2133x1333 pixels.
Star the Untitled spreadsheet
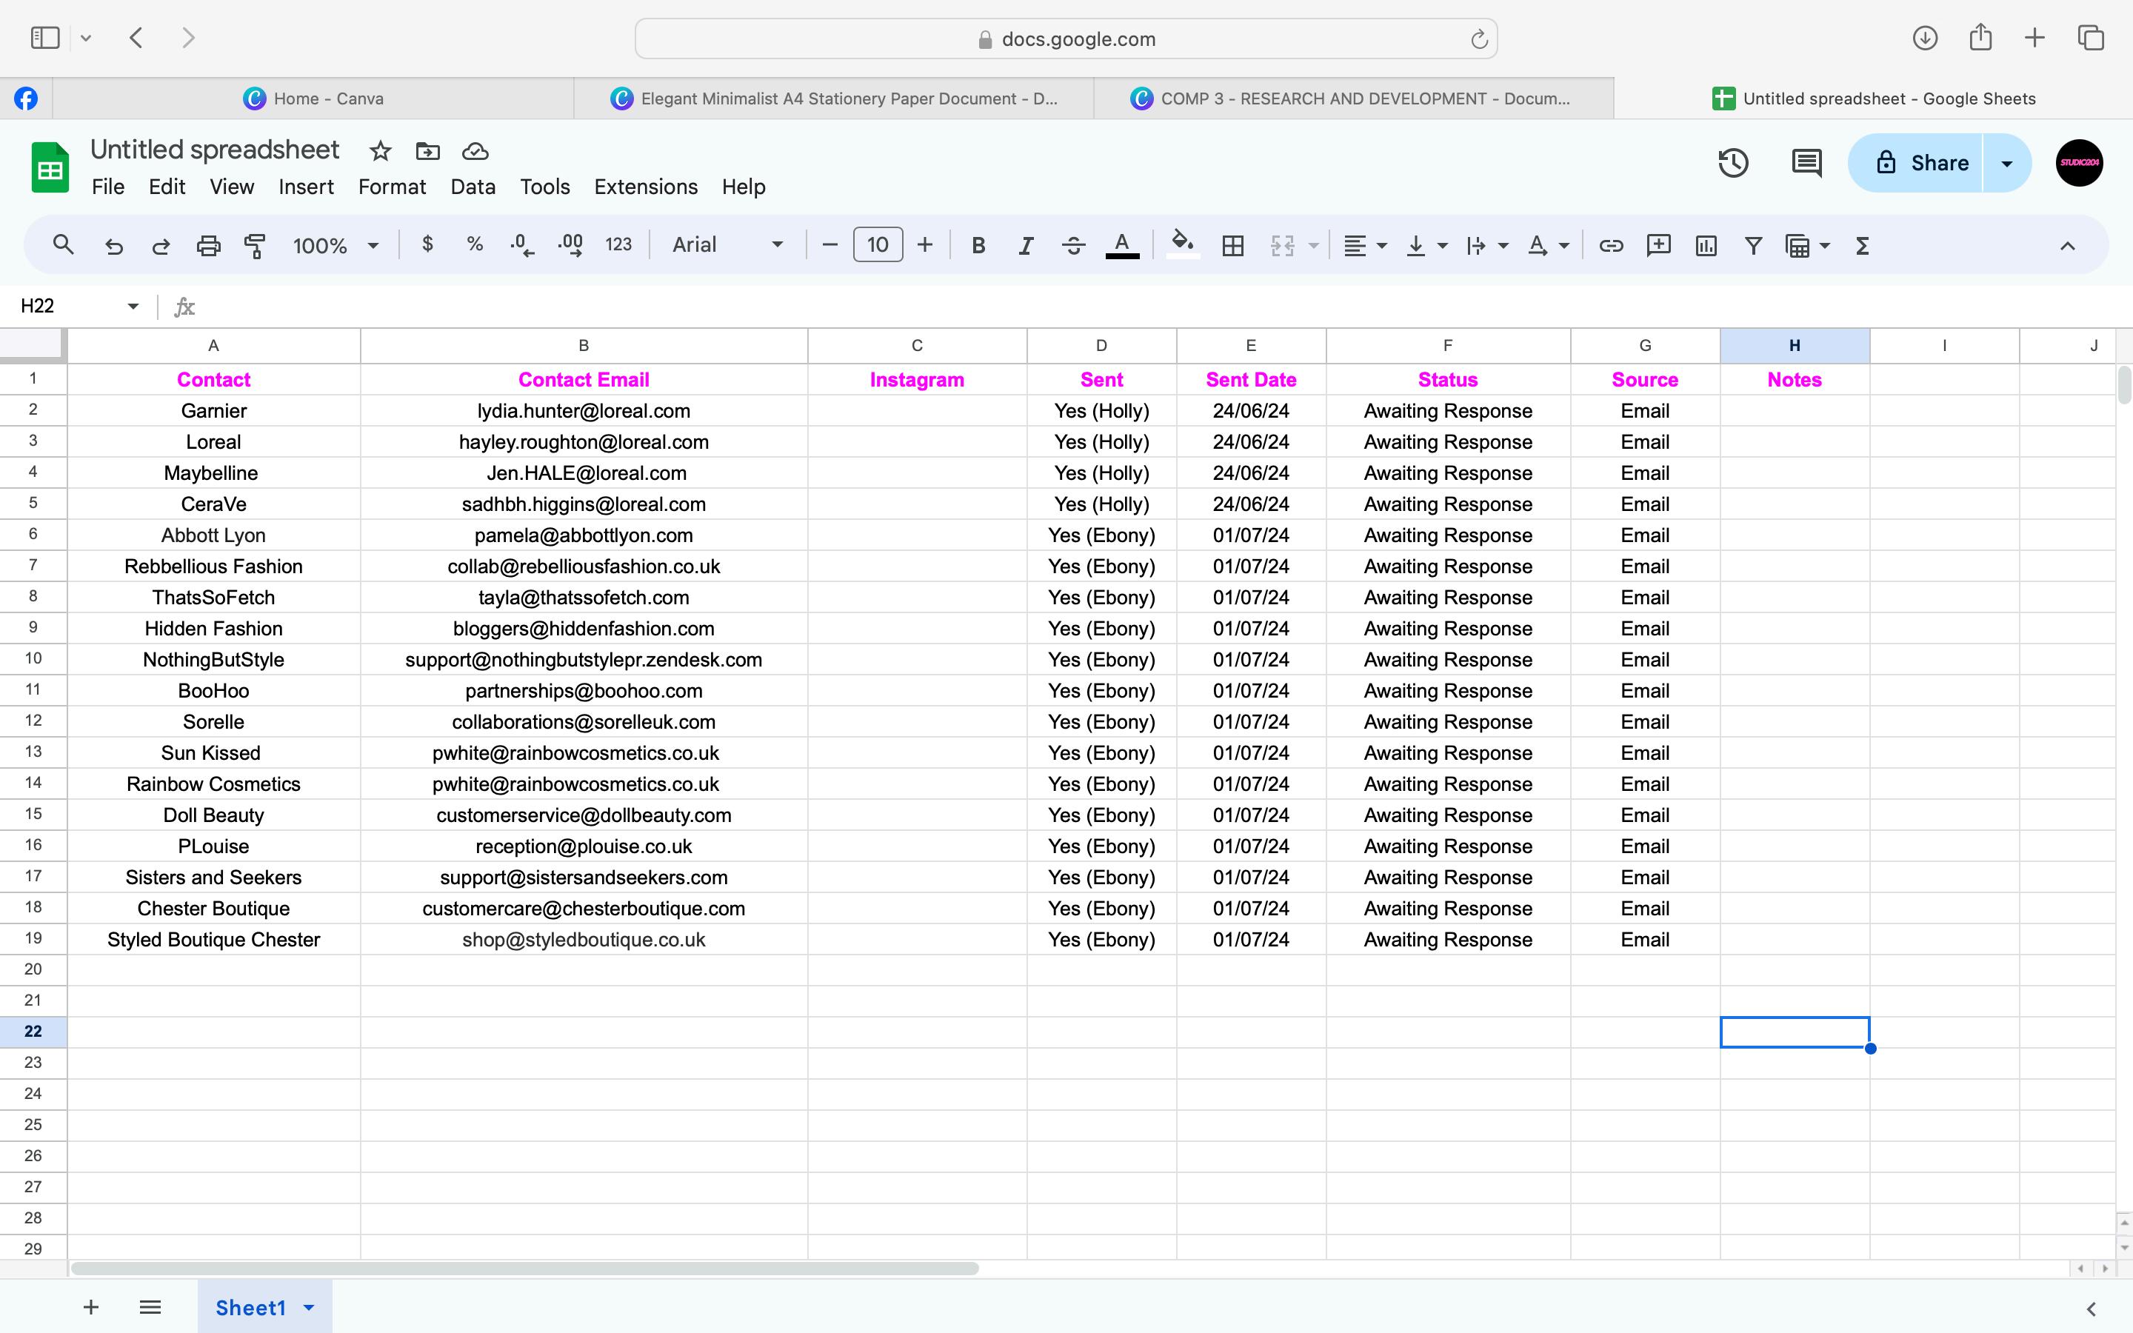pos(380,152)
